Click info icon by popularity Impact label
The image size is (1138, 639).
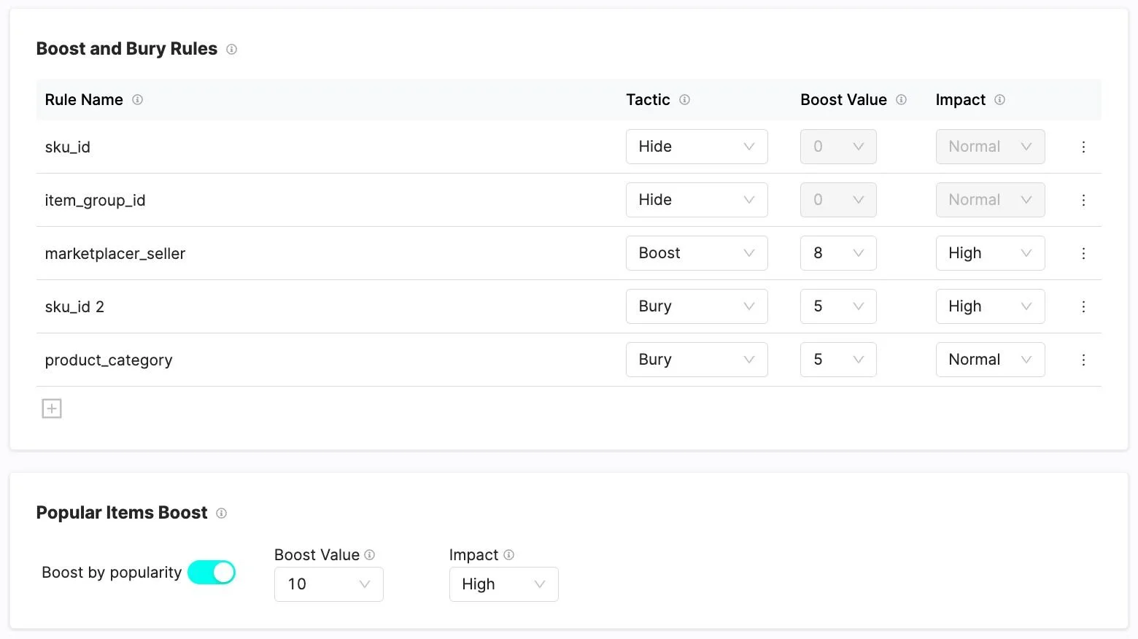[x=508, y=555]
